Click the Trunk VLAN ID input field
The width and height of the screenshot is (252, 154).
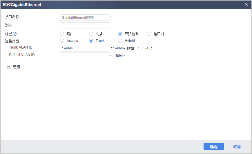point(85,48)
